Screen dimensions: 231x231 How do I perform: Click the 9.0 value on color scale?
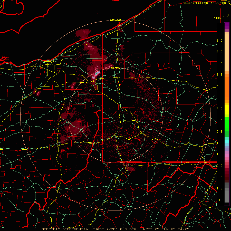click(219, 40)
